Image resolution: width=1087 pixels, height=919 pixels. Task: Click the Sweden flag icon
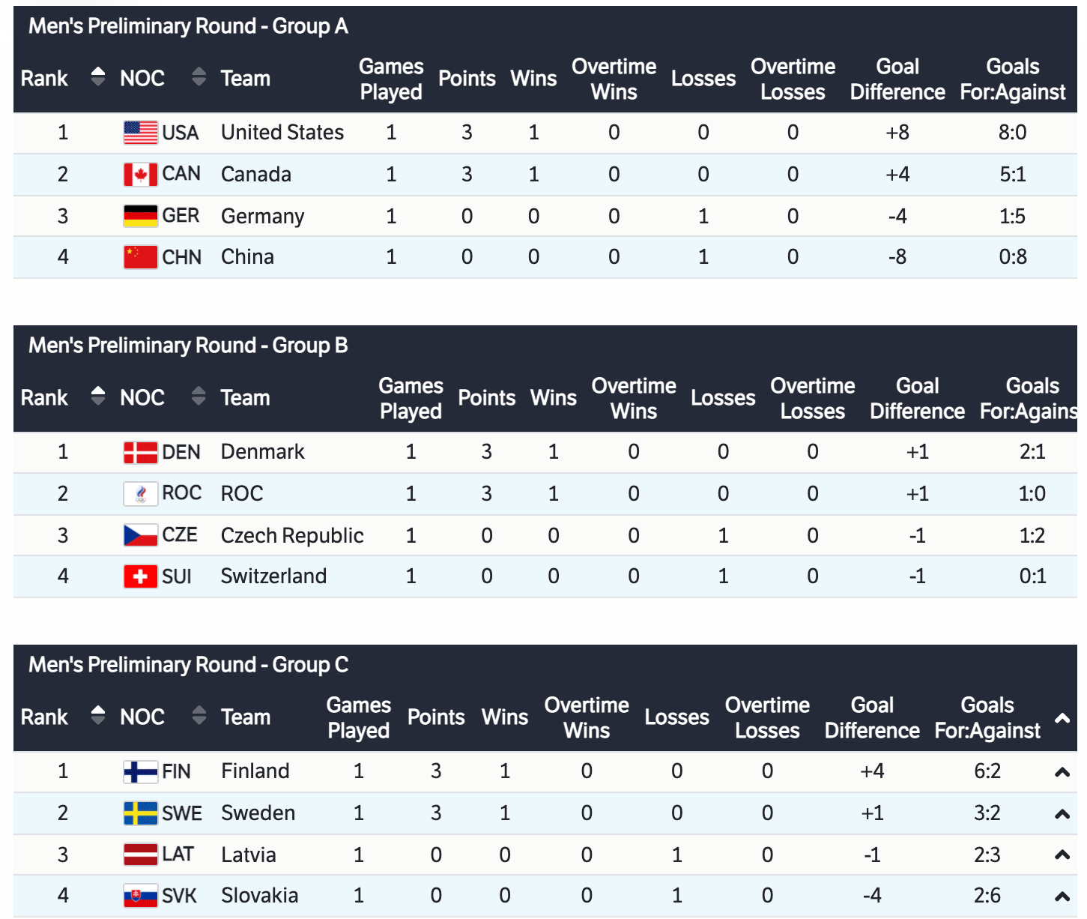pos(140,813)
